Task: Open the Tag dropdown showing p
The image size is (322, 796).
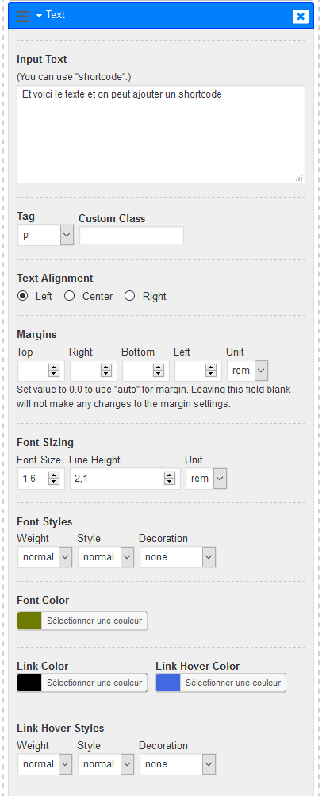Action: 46,236
